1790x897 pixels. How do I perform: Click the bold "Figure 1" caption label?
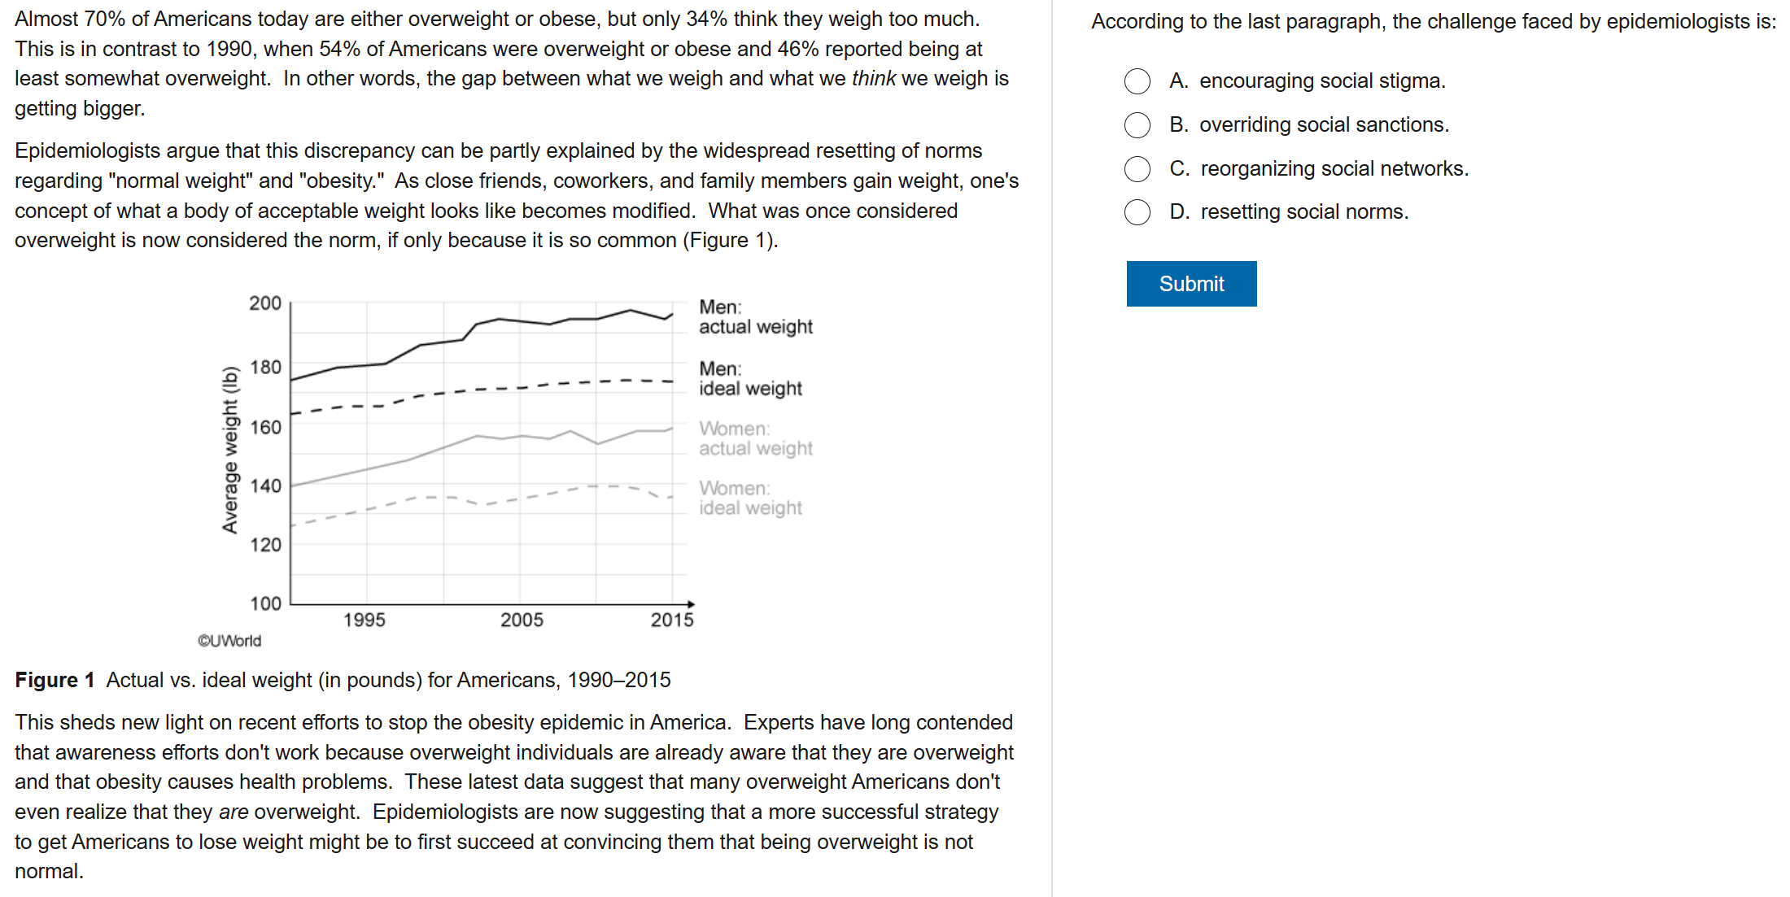(55, 680)
